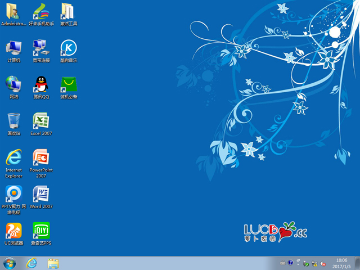This screenshot has height=270, width=360.
Task: Open the PowerPoint 2007 desktop shortcut
Action: (41, 157)
